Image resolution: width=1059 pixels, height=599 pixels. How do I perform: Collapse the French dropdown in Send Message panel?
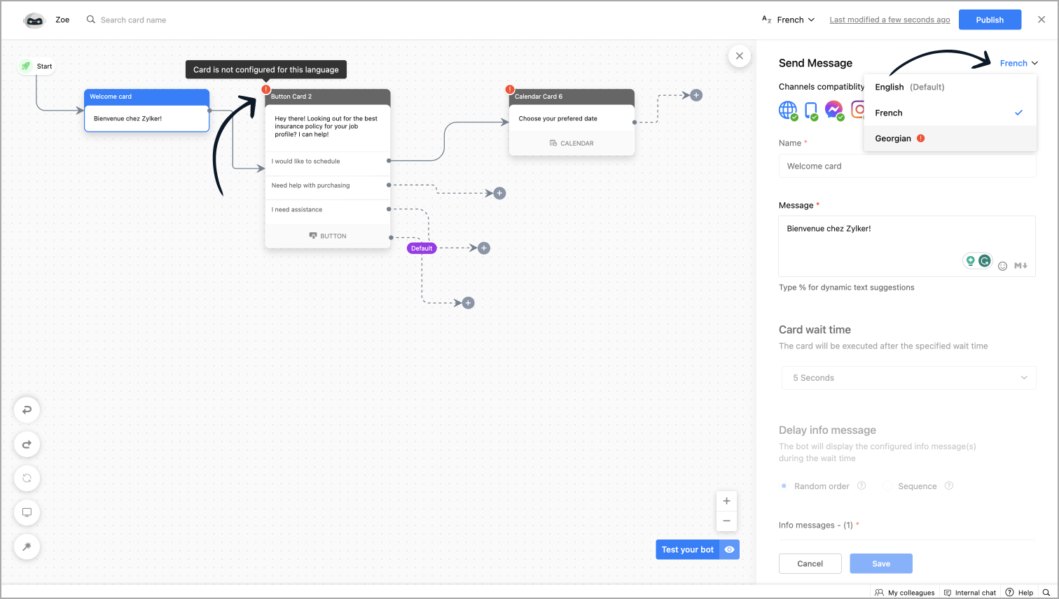pos(1018,63)
